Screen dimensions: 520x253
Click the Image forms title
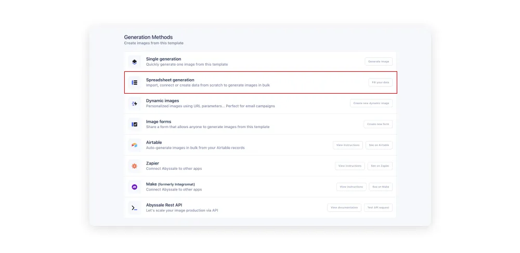coord(159,121)
